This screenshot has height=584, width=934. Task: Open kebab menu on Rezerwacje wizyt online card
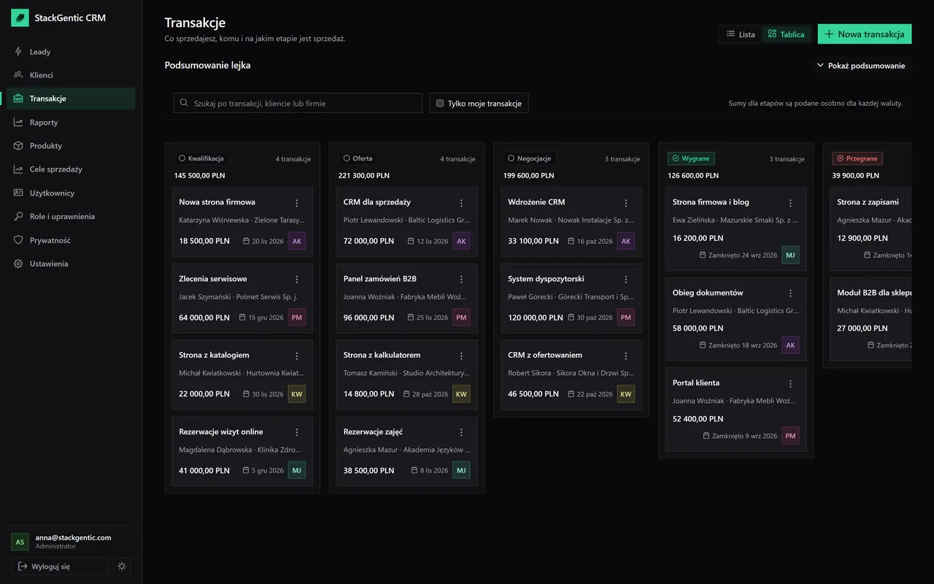coord(297,433)
